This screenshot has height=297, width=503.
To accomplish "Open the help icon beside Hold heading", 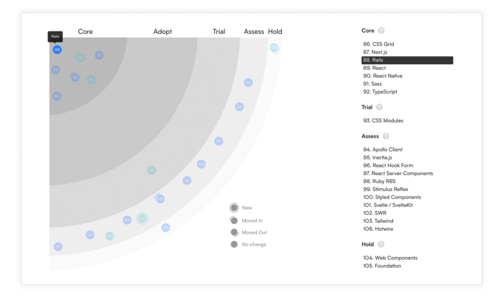I will [x=381, y=244].
